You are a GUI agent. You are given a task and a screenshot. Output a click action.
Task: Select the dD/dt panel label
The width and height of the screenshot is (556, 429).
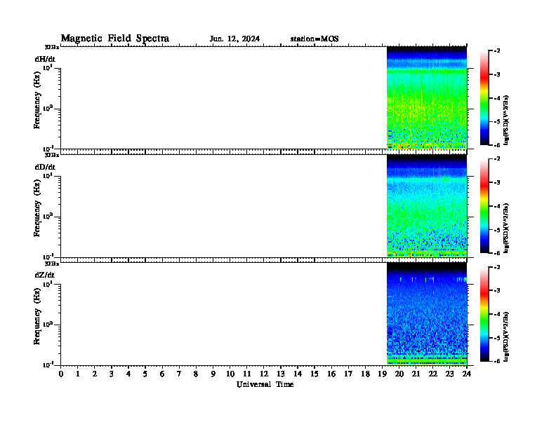(45, 167)
